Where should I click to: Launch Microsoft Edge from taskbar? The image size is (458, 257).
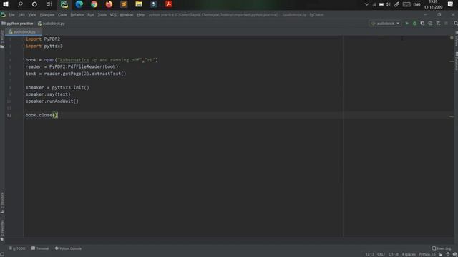tap(79, 4)
